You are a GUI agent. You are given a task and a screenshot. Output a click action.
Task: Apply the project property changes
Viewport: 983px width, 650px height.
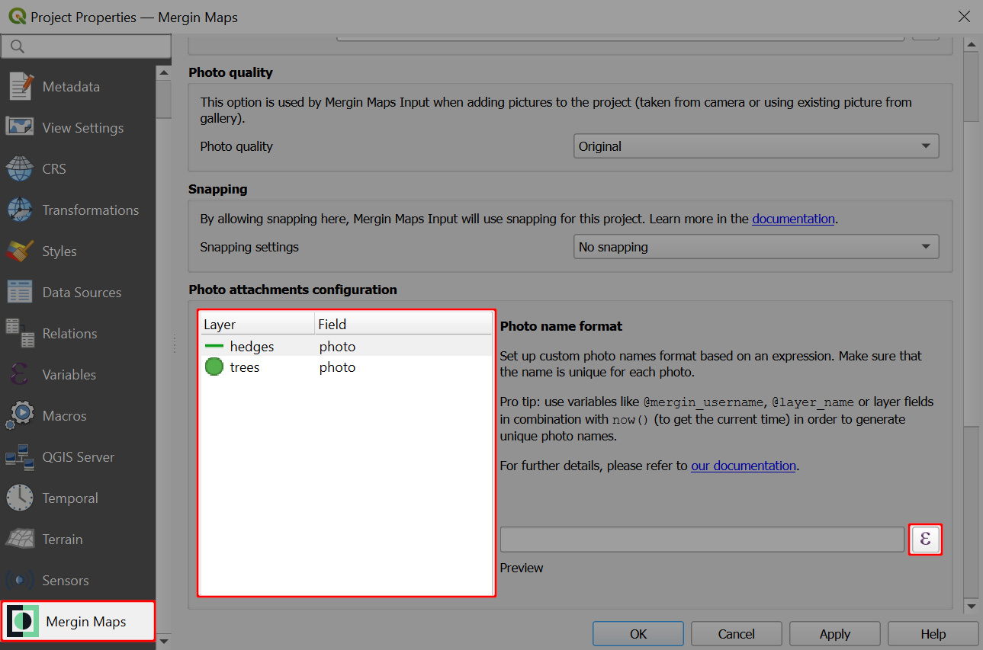835,634
